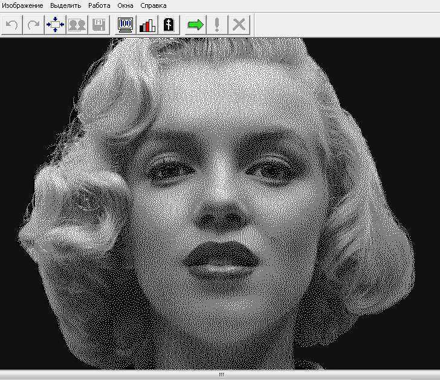Click the two-people silhouette toolbar icon
This screenshot has width=440, height=380.
pos(77,25)
